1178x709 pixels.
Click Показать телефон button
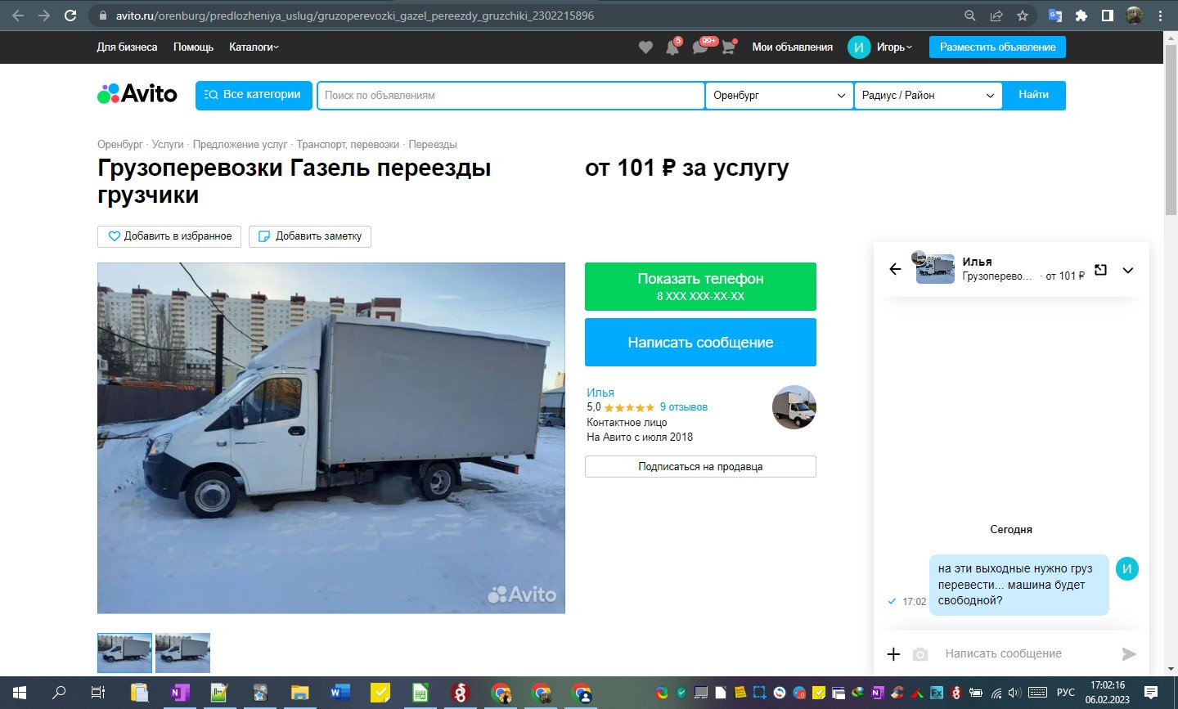point(700,286)
